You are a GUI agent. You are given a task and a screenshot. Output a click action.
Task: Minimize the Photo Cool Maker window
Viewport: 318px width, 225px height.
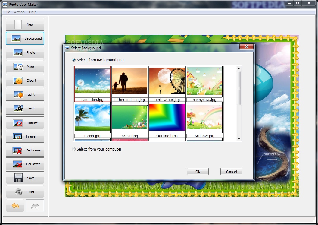pos(289,3)
